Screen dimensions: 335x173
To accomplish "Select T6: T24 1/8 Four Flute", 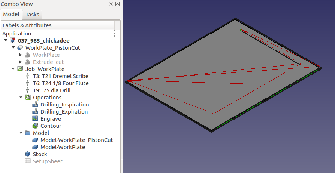I will [x=61, y=83].
